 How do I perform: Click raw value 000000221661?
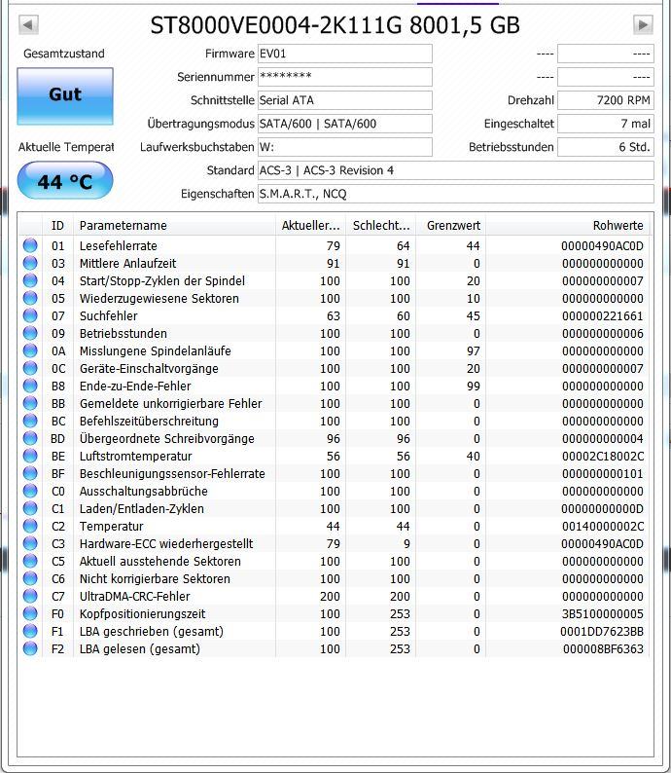click(x=603, y=315)
